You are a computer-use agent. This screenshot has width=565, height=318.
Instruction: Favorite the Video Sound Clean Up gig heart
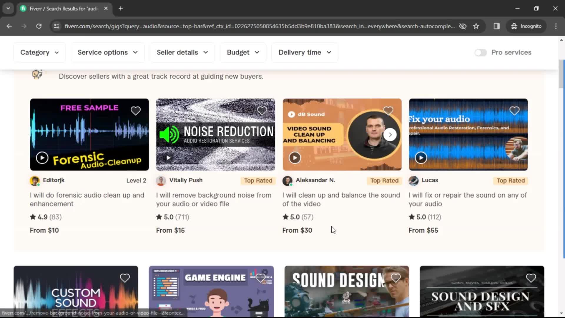tap(388, 111)
